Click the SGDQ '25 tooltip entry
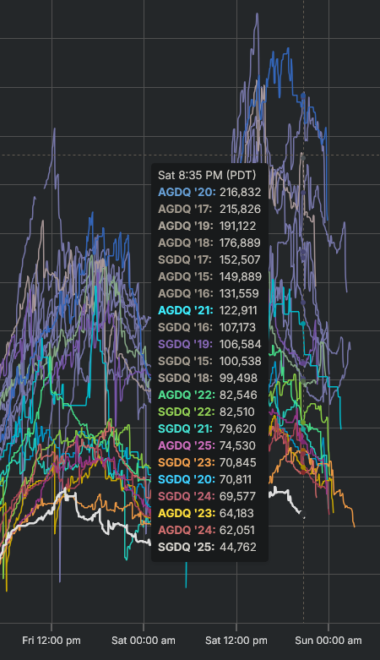This screenshot has height=660, width=380. pos(207,547)
